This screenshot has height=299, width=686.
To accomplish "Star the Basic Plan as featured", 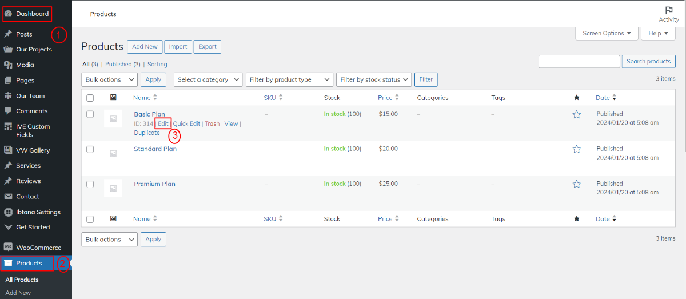I will click(x=576, y=114).
